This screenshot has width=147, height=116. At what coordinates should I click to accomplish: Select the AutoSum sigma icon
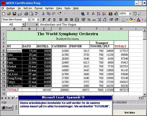click(x=88, y=14)
